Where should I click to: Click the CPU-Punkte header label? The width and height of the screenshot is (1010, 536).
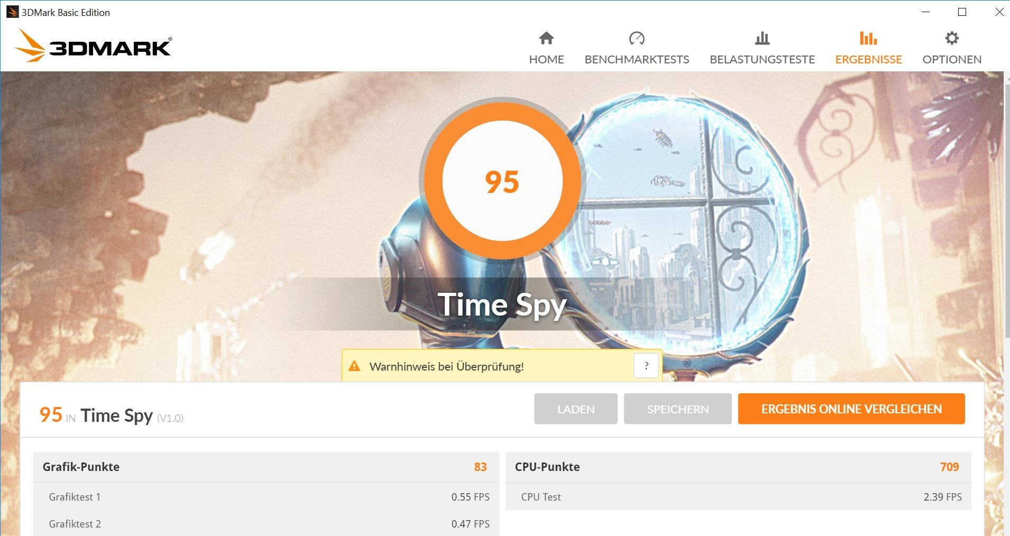pos(547,467)
